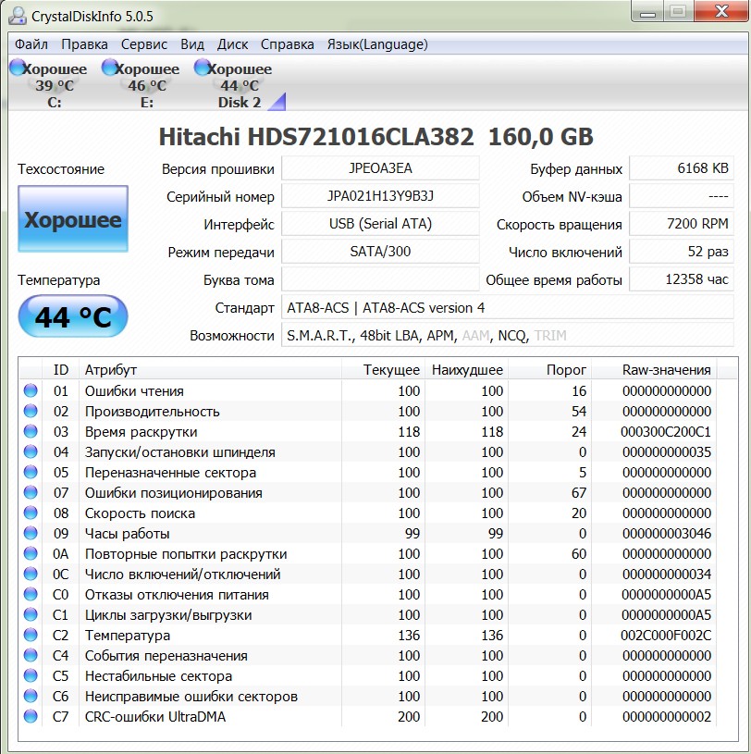Click the 44 °C temperature button

coord(73,316)
